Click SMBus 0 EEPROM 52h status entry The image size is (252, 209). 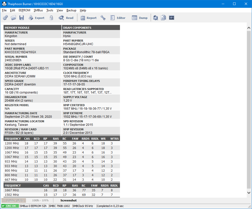point(33,206)
